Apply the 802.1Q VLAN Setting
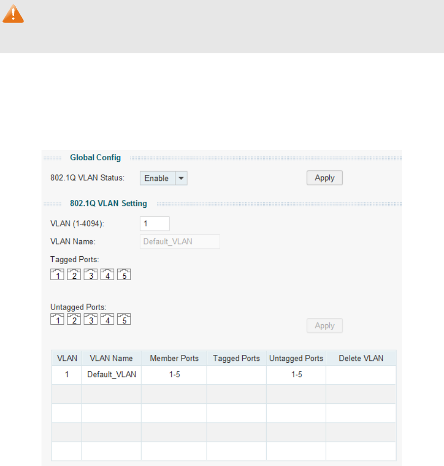 point(325,326)
